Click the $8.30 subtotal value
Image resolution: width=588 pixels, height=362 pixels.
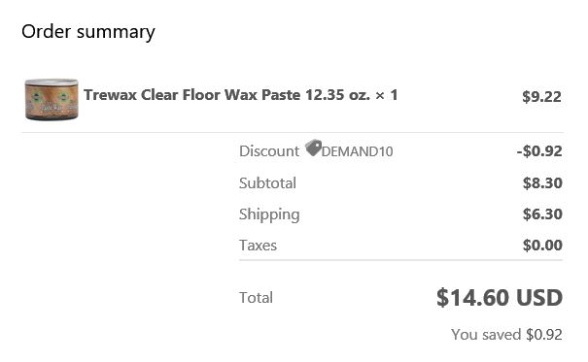[x=542, y=183]
